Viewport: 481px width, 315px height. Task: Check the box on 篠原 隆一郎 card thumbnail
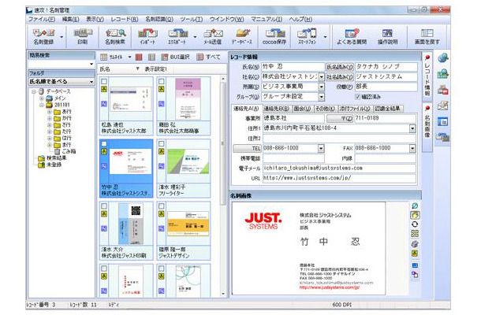162,206
